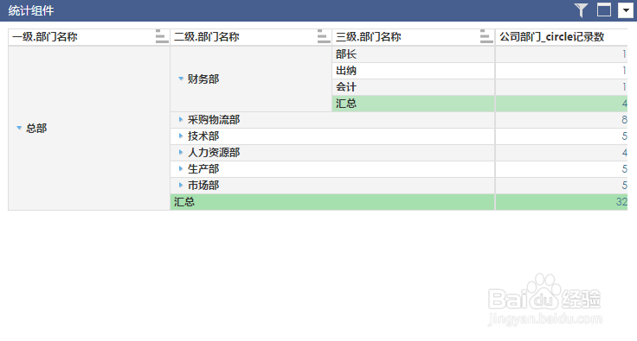This screenshot has height=341, width=637.
Task: Maximize the 统计组件 panel
Action: [x=604, y=10]
